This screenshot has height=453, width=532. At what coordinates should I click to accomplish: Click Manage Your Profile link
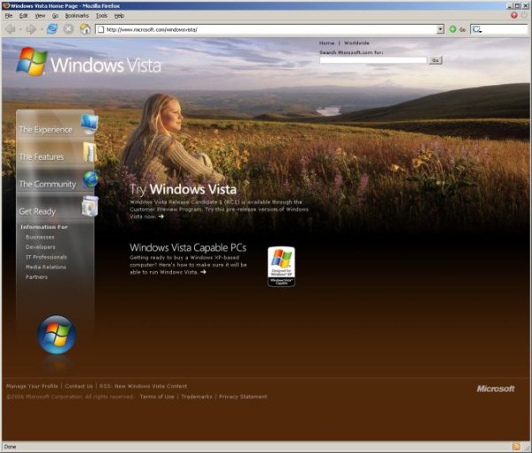pyautogui.click(x=32, y=386)
